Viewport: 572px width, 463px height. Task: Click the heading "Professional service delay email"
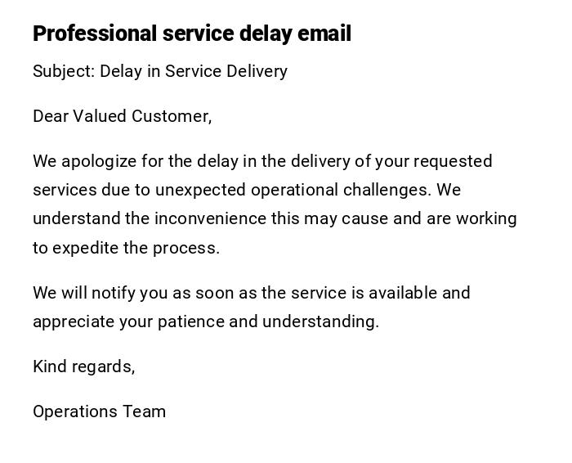192,34
